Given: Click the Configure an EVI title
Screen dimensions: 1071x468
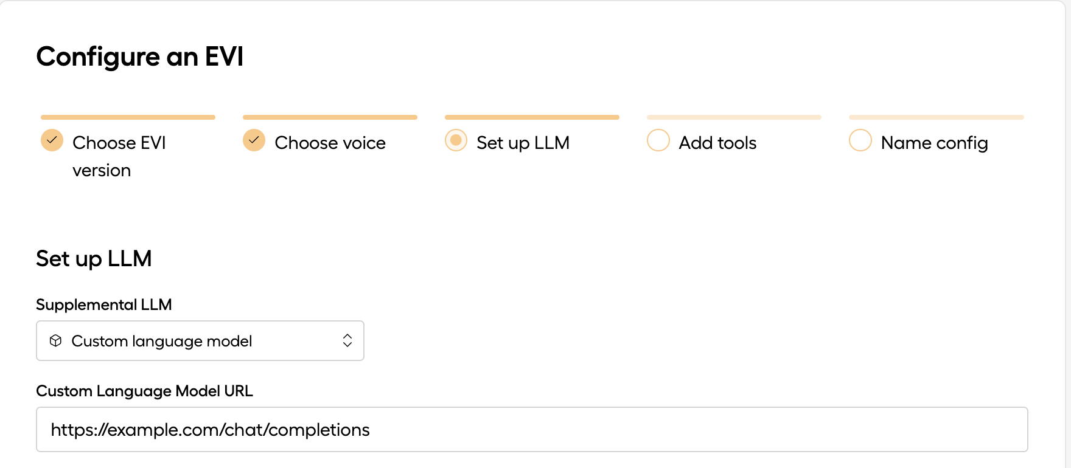Looking at the screenshot, I should click(x=141, y=57).
